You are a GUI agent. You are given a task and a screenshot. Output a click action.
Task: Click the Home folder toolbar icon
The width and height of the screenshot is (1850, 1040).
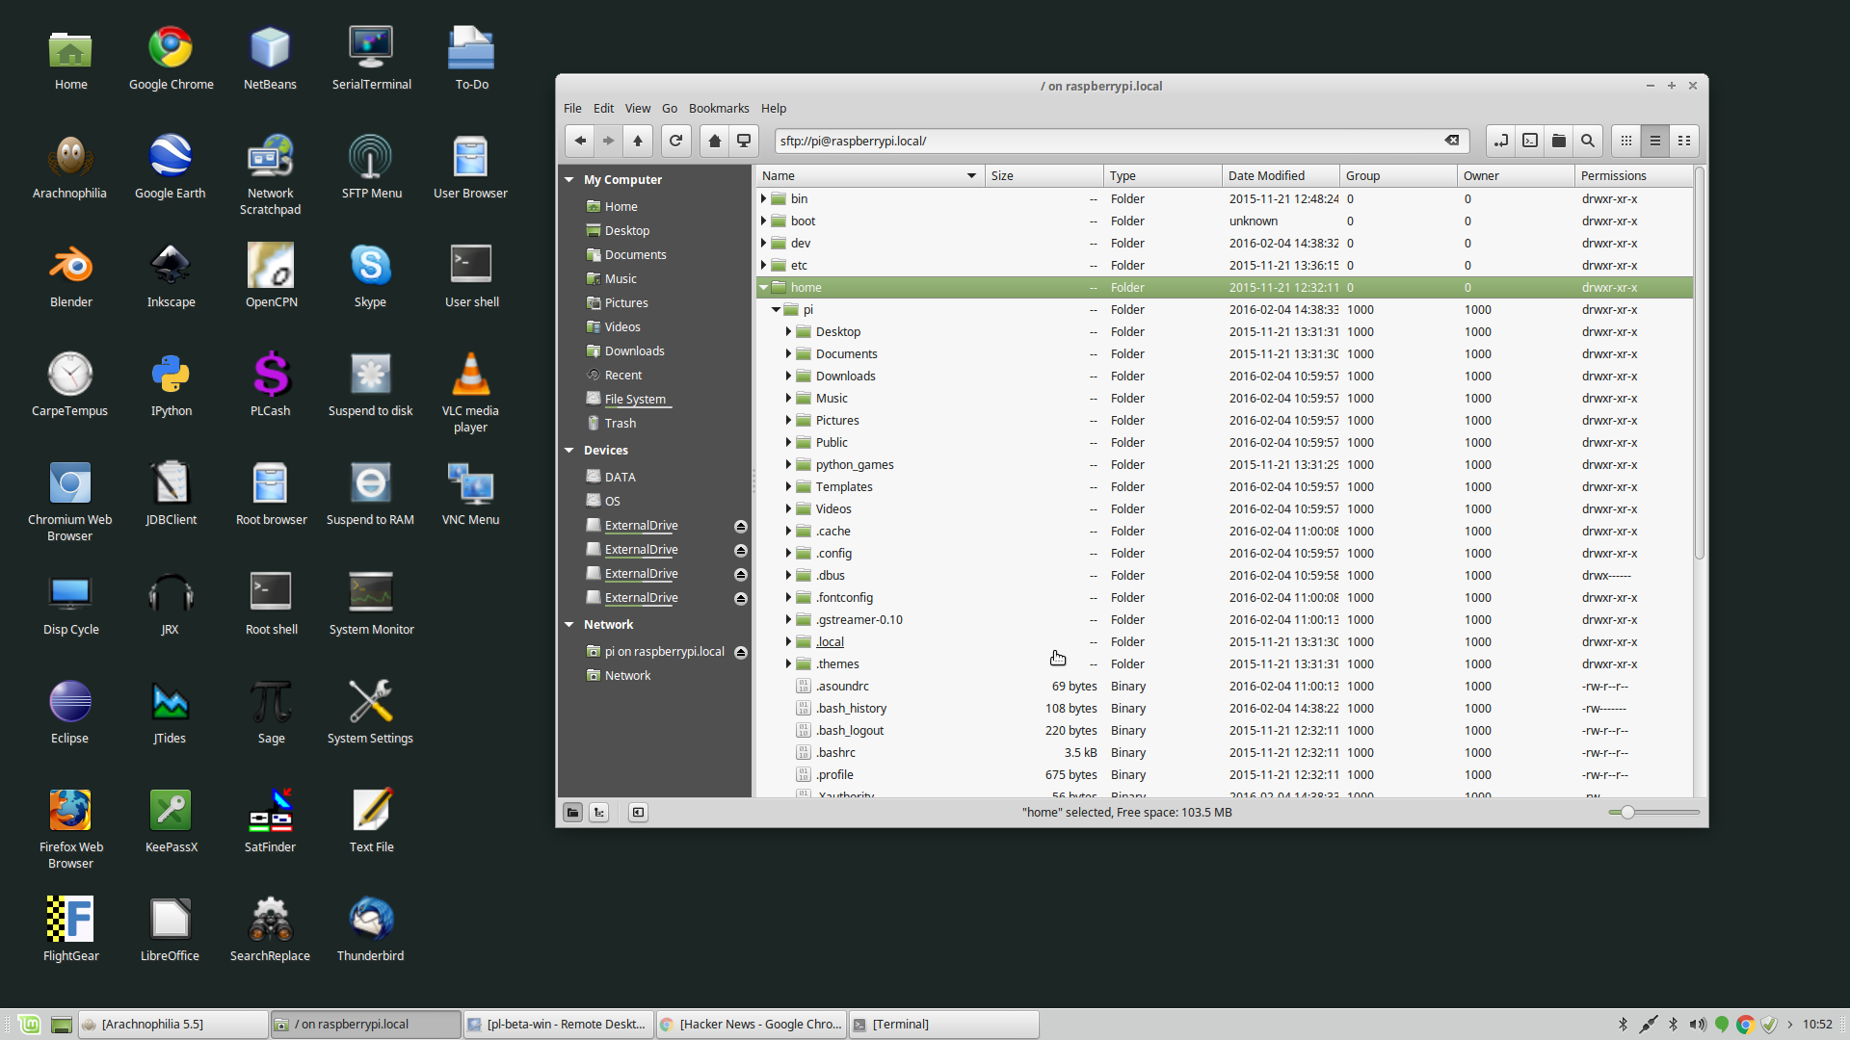click(714, 141)
